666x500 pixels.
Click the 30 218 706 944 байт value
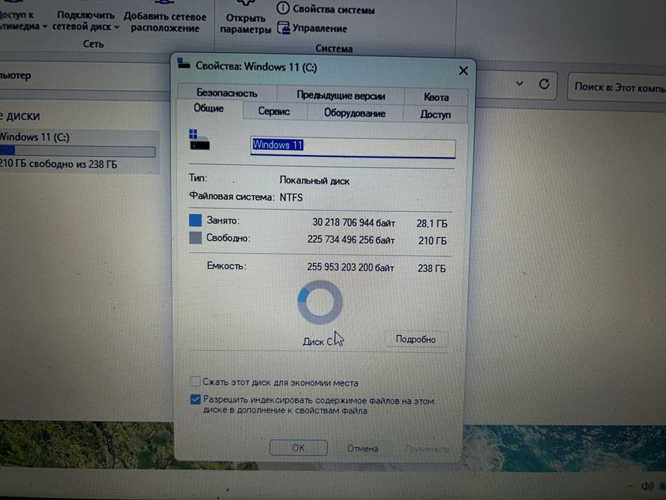click(353, 223)
